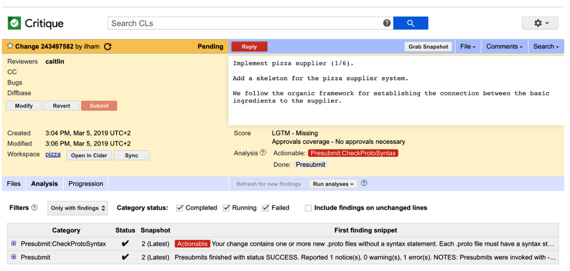
Task: Star Change 243497582
Action: 10,46
